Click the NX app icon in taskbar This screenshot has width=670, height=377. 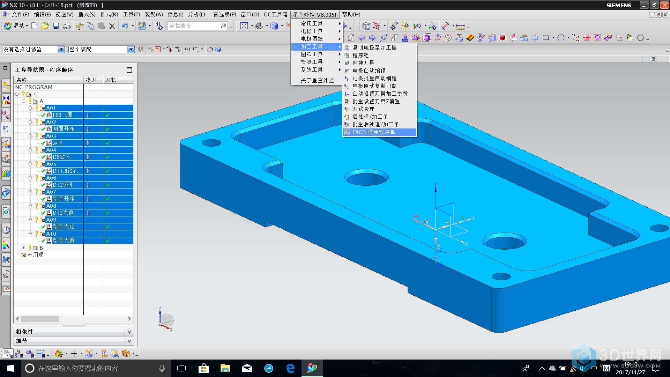pyautogui.click(x=312, y=368)
